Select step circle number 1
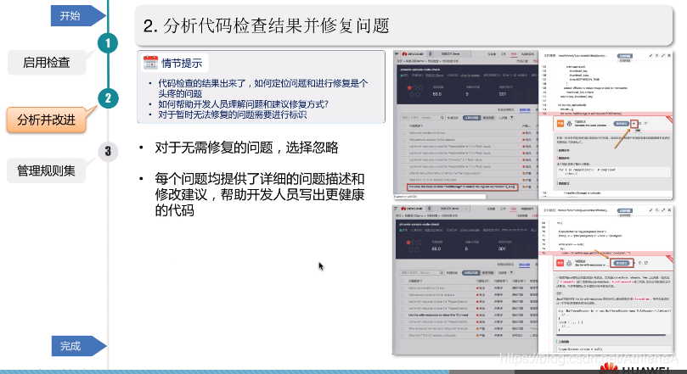Screen dimensions: 687x374 pyautogui.click(x=108, y=43)
